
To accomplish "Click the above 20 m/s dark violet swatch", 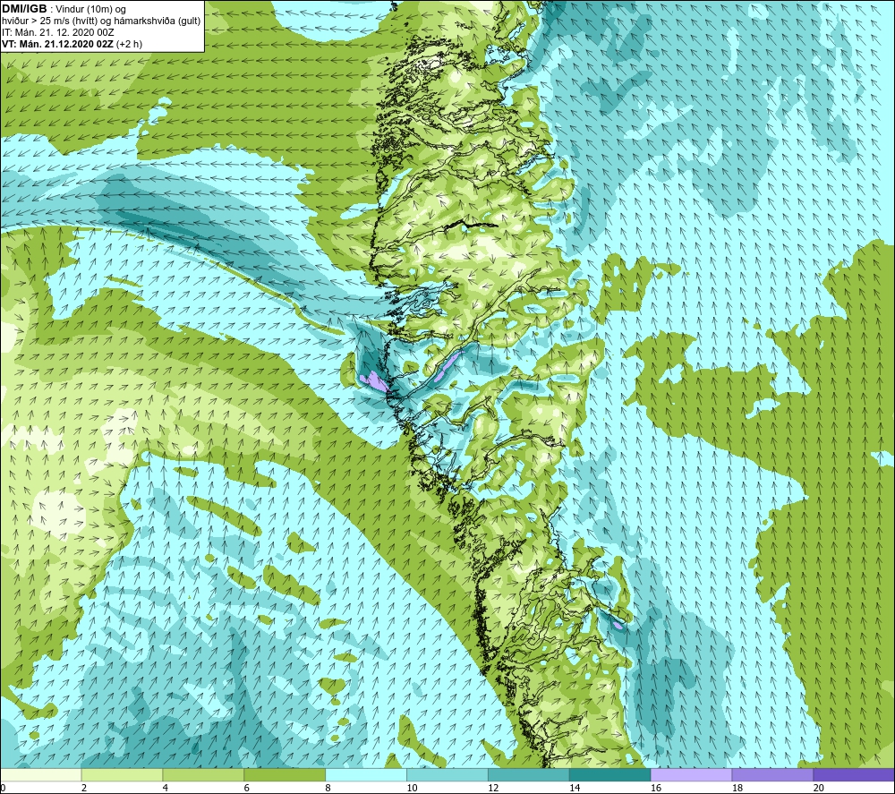I will 854,774.
